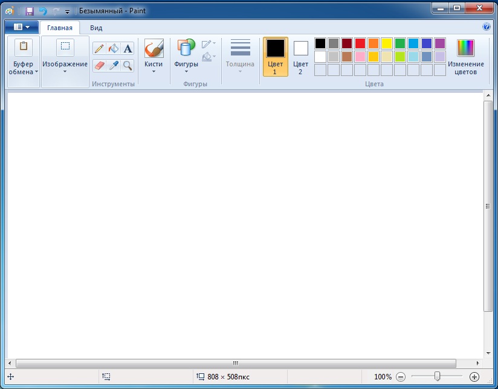Activate Цвет 2 background color button
The height and width of the screenshot is (389, 498).
[300, 57]
